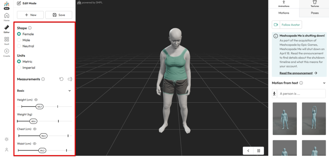329x157 pixels.
Task: Open the user account icon
Action: (6, 150)
